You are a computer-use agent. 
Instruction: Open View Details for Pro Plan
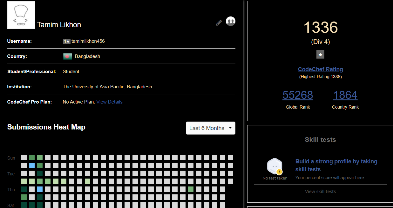[x=109, y=102]
